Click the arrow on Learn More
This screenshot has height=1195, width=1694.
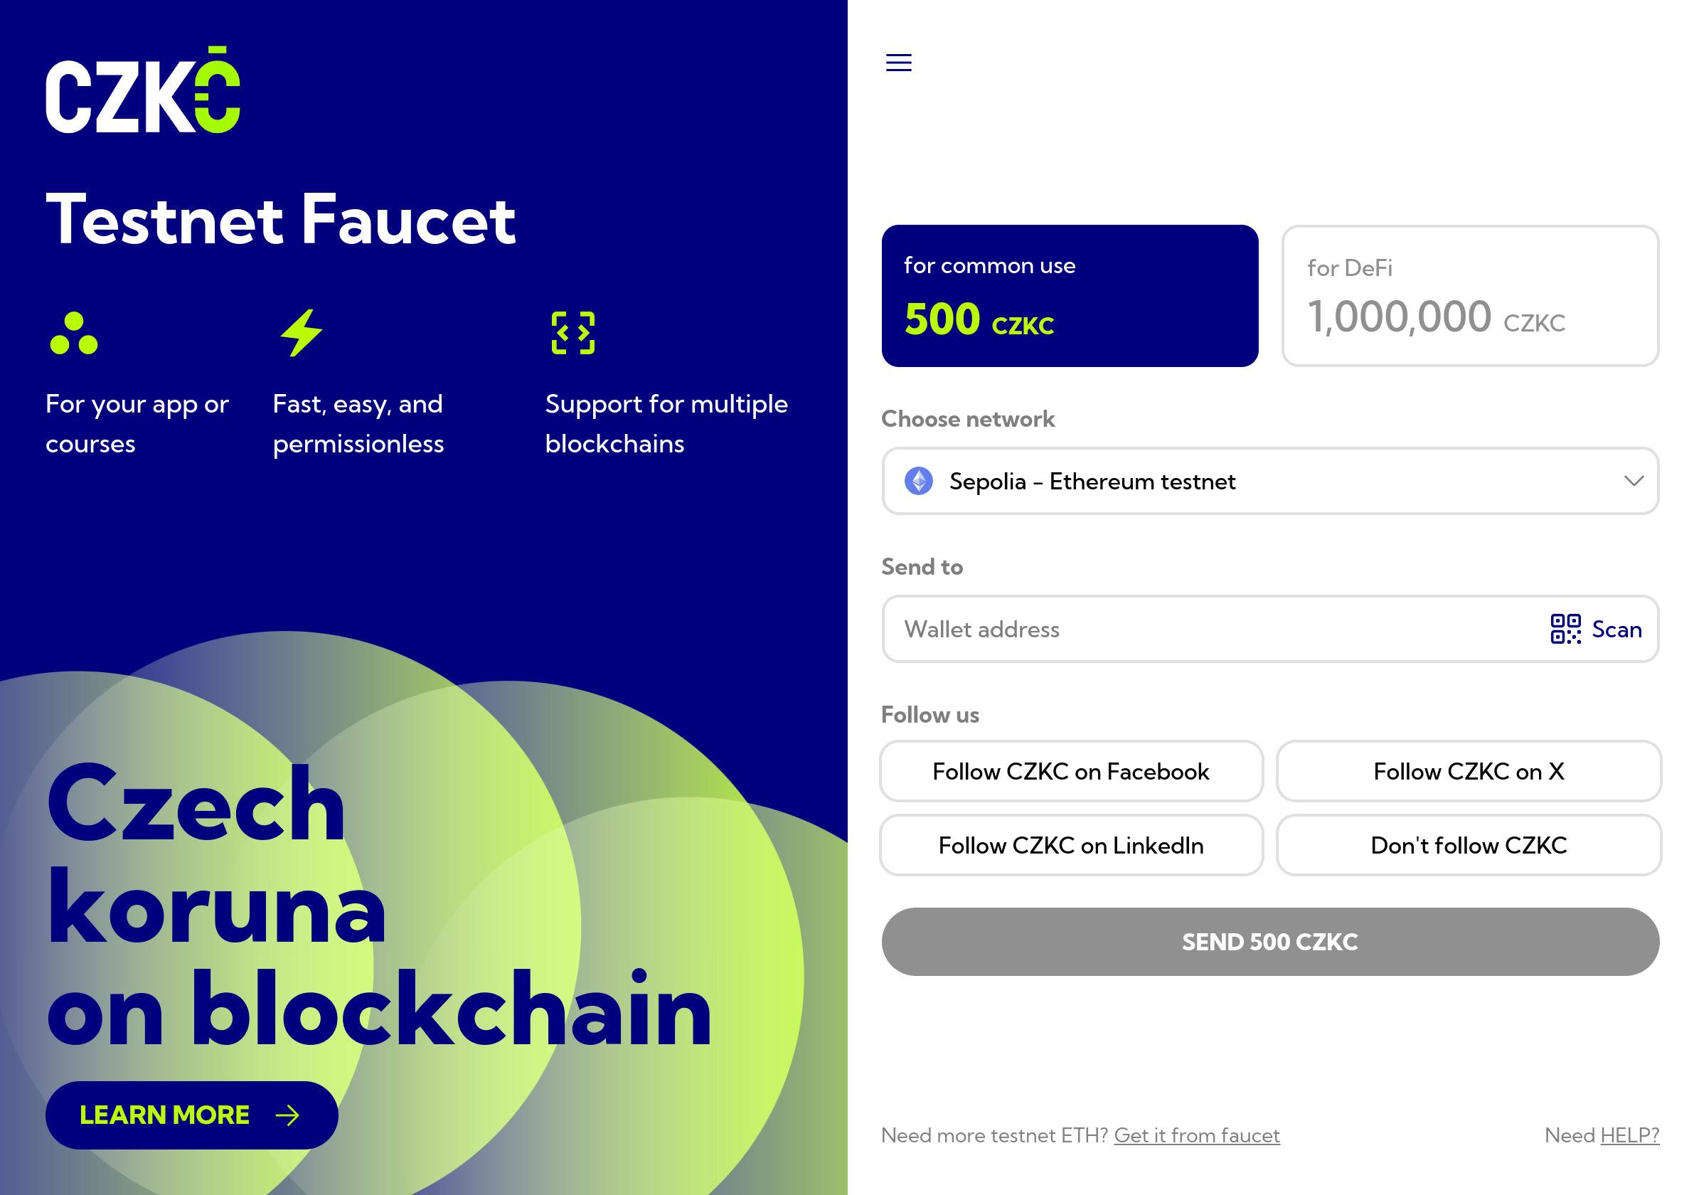[287, 1115]
